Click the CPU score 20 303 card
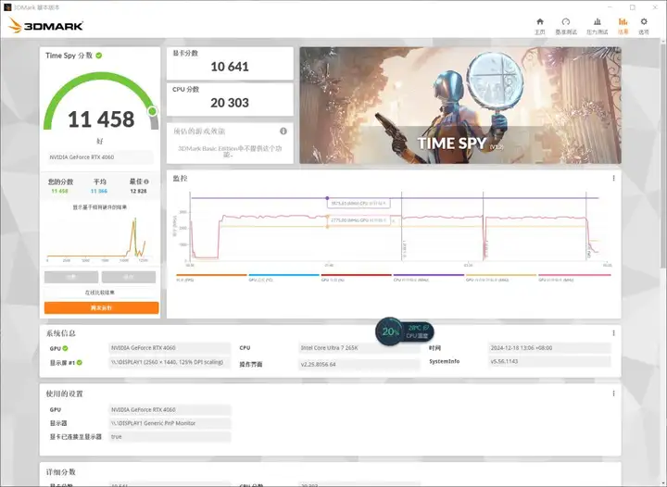The width and height of the screenshot is (667, 487). (230, 99)
